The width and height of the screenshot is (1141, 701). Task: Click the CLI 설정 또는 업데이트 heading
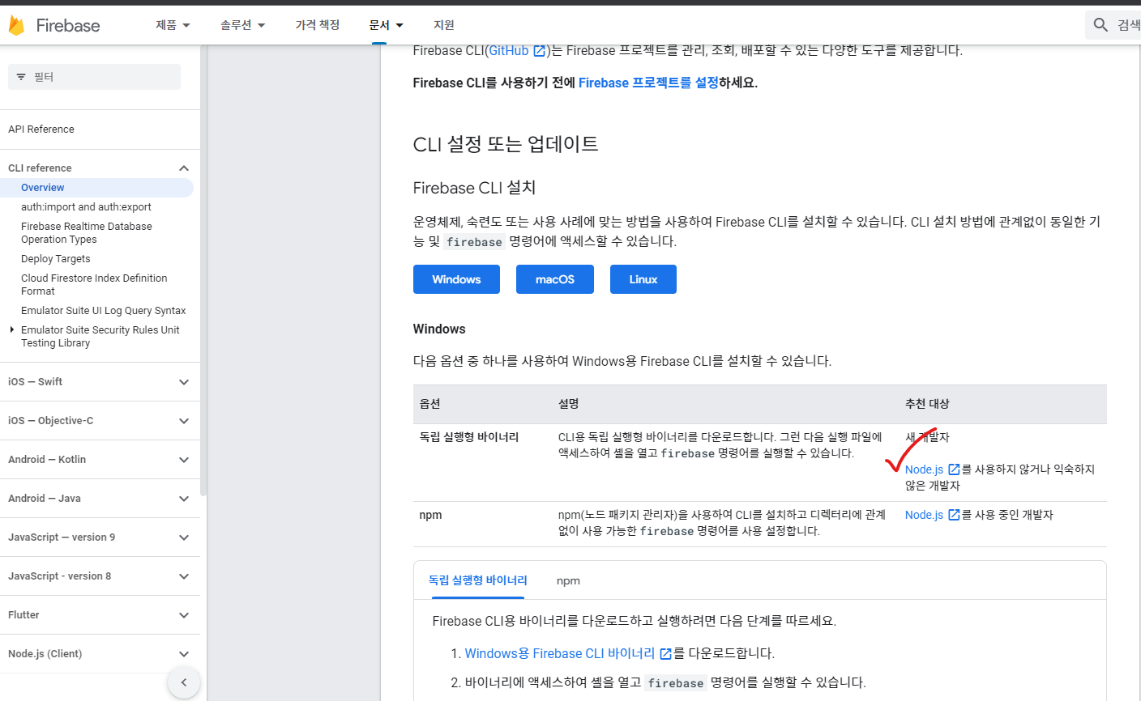[x=506, y=144]
